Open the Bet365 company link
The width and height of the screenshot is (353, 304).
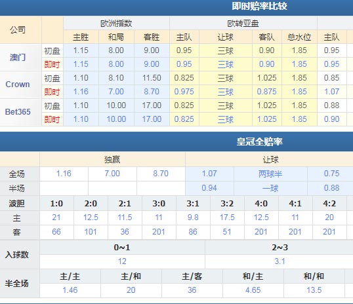coord(18,112)
